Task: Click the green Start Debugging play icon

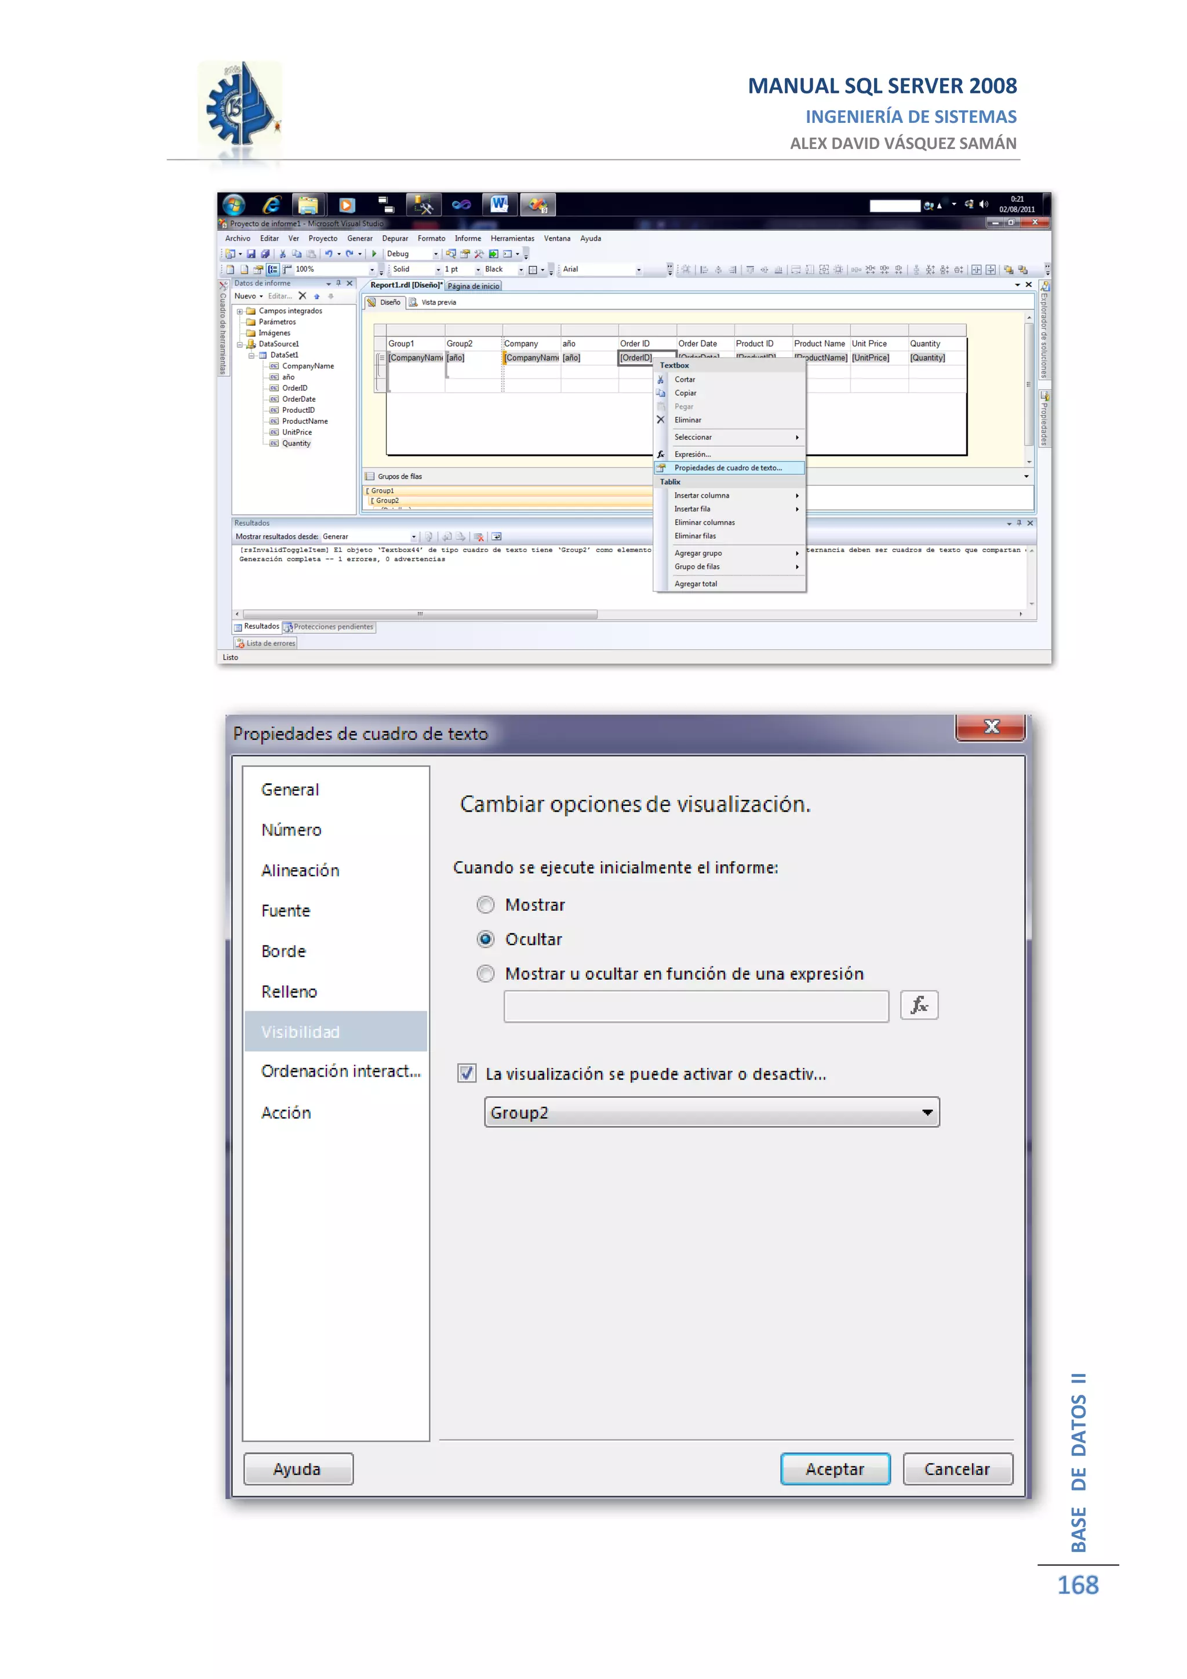Action: pos(374,254)
